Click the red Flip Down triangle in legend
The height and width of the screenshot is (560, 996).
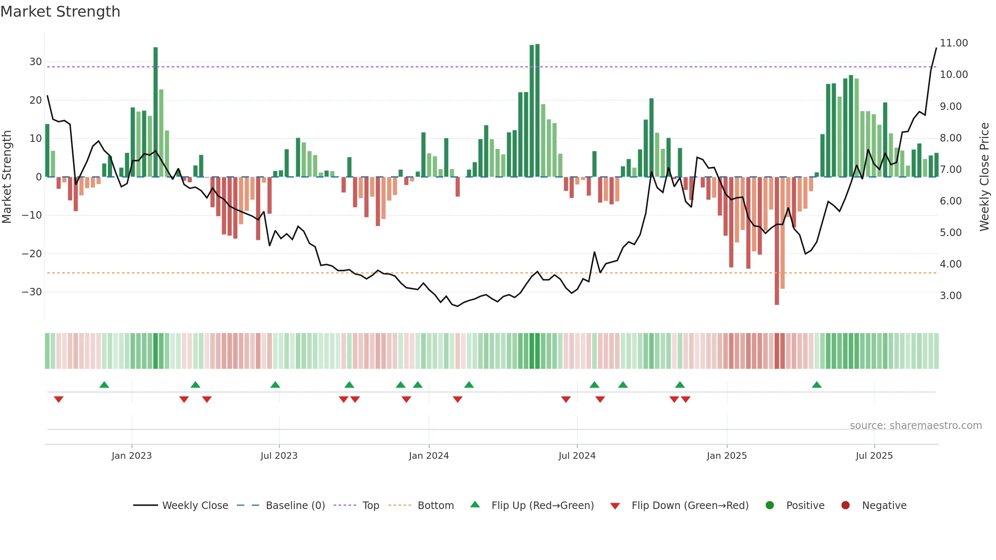[615, 506]
